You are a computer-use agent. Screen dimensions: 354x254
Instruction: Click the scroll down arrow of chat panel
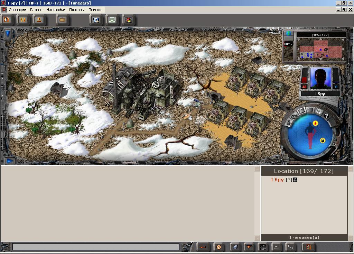[257, 238]
